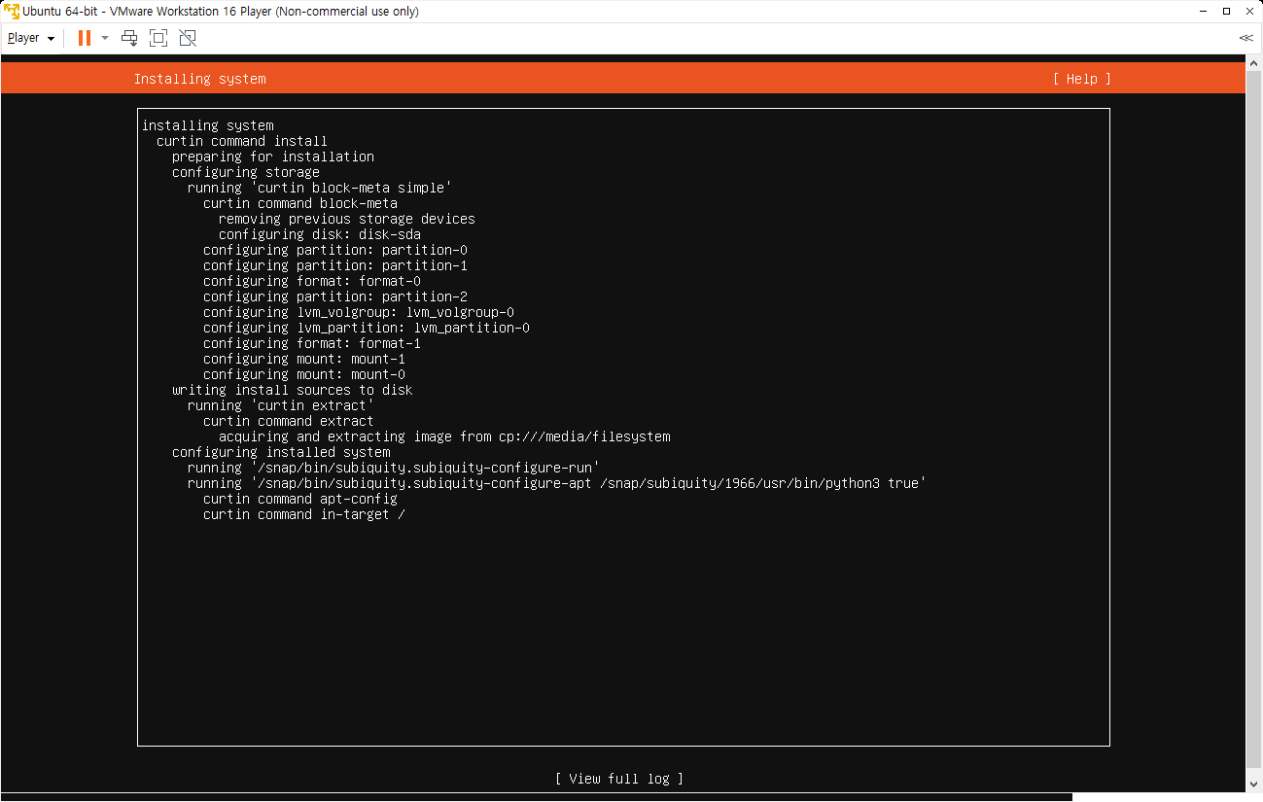Click 'curtin command in-target /' line
Image resolution: width=1263 pixels, height=802 pixels.
[x=304, y=514]
